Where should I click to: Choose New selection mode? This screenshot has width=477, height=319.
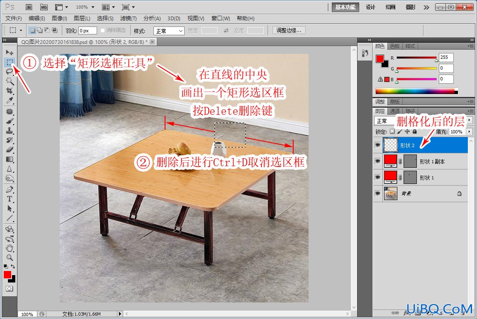(x=32, y=30)
